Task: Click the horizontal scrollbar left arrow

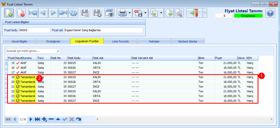Action: tap(97, 119)
